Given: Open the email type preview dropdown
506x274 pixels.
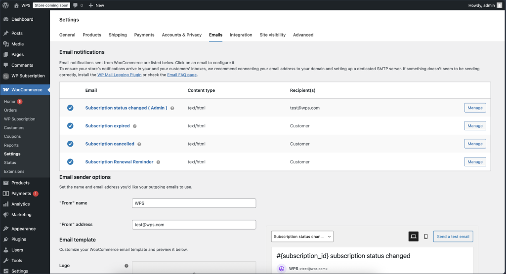Looking at the screenshot, I should pos(302,236).
